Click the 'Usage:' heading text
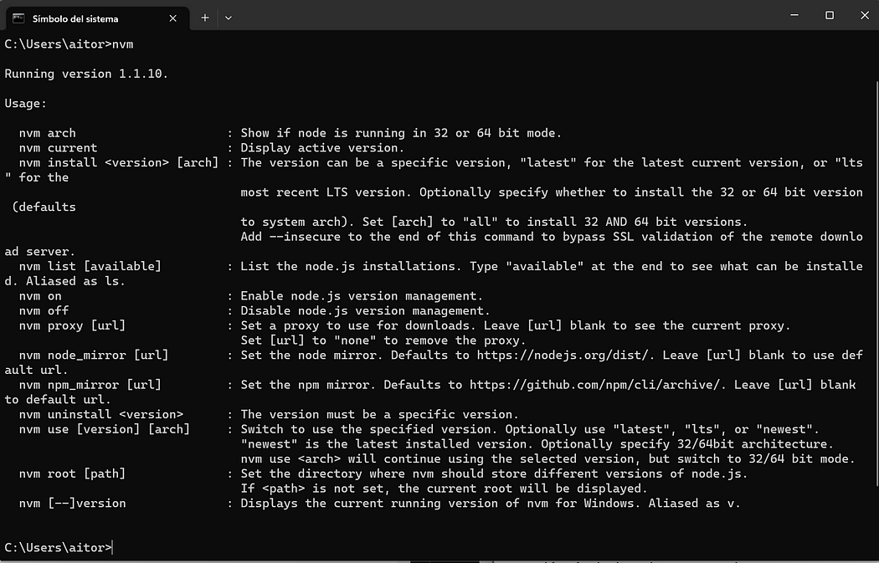879x563 pixels. [x=26, y=104]
